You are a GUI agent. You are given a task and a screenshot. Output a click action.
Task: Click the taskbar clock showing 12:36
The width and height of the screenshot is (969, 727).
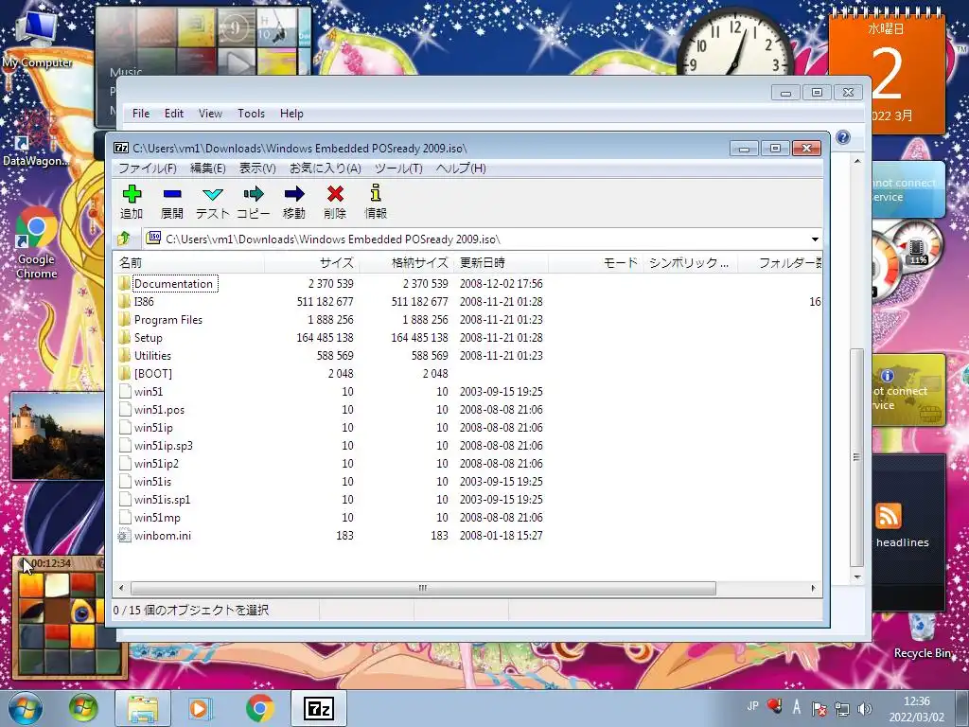916,708
